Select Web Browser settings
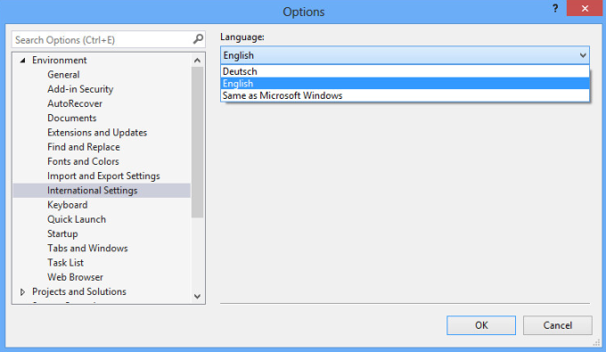Screen dimensions: 606x352 coord(75,277)
